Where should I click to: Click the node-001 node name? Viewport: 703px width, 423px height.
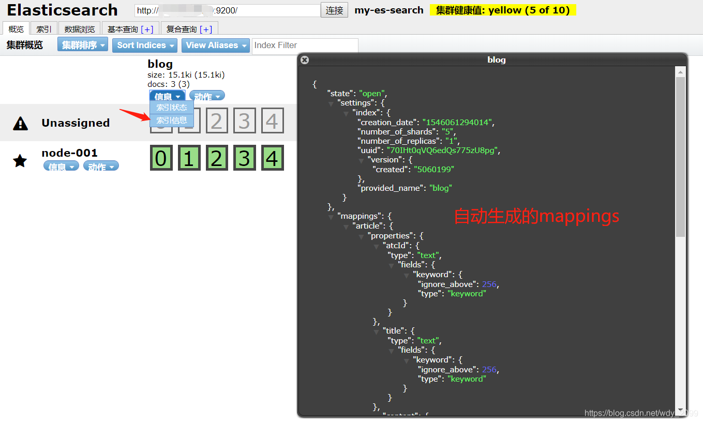point(69,153)
